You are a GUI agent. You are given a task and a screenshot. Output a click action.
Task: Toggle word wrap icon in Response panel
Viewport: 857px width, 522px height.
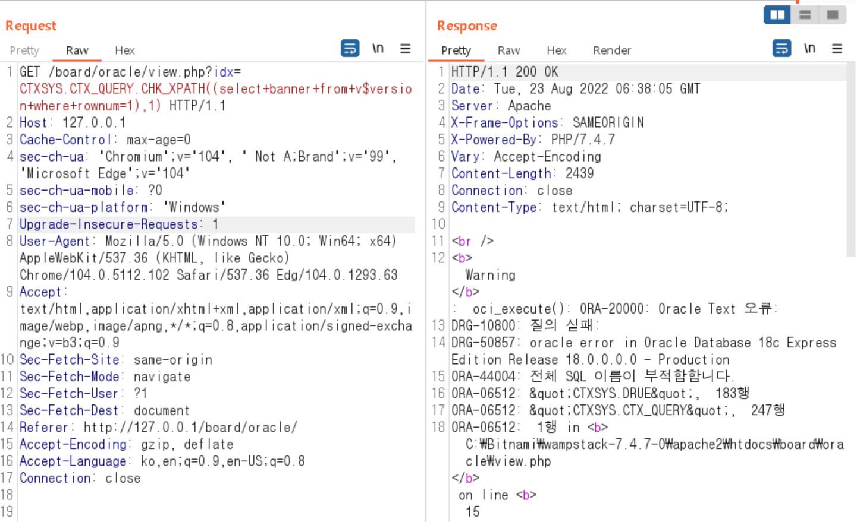[781, 48]
